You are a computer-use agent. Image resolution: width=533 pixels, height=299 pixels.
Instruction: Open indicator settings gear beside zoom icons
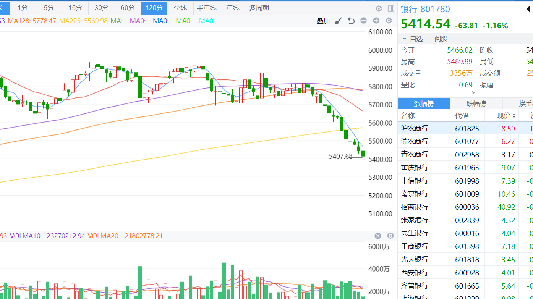[x=389, y=21]
